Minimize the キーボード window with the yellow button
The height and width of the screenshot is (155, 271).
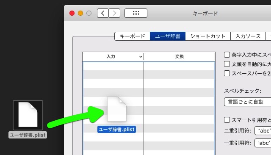point(80,13)
